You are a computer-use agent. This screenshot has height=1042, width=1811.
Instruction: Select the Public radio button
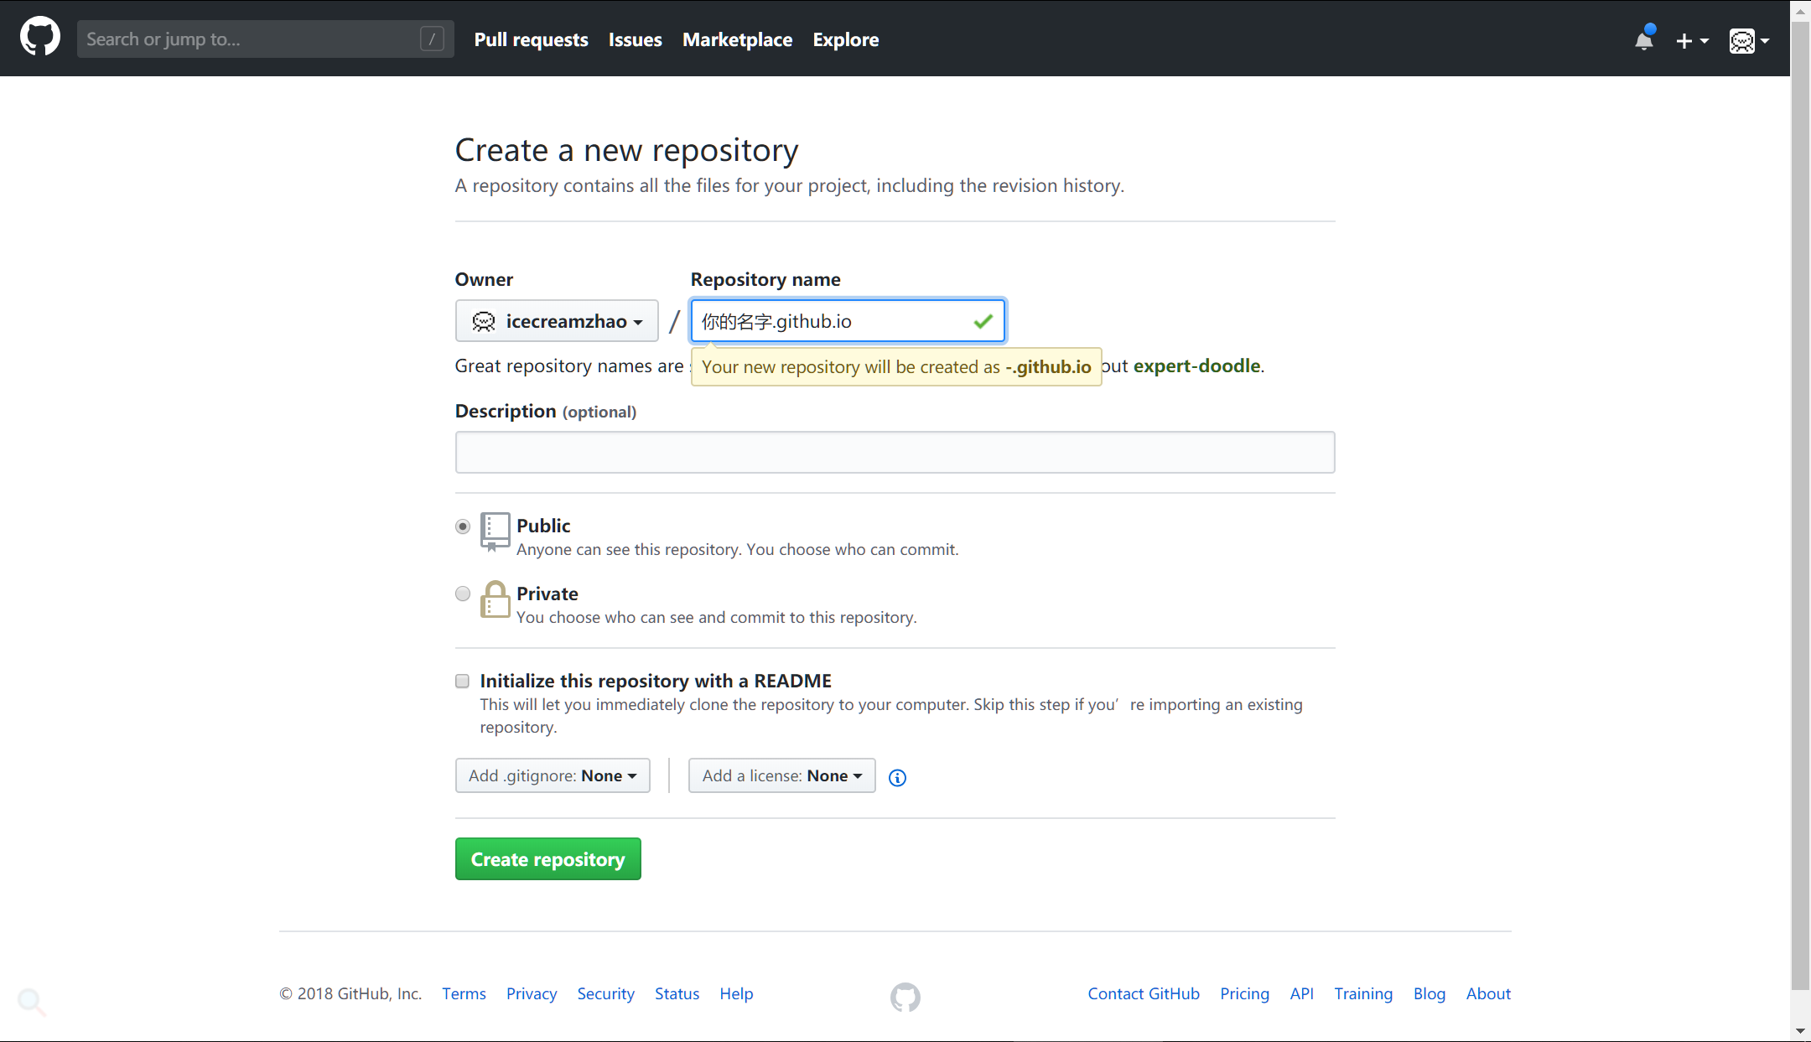pos(461,525)
